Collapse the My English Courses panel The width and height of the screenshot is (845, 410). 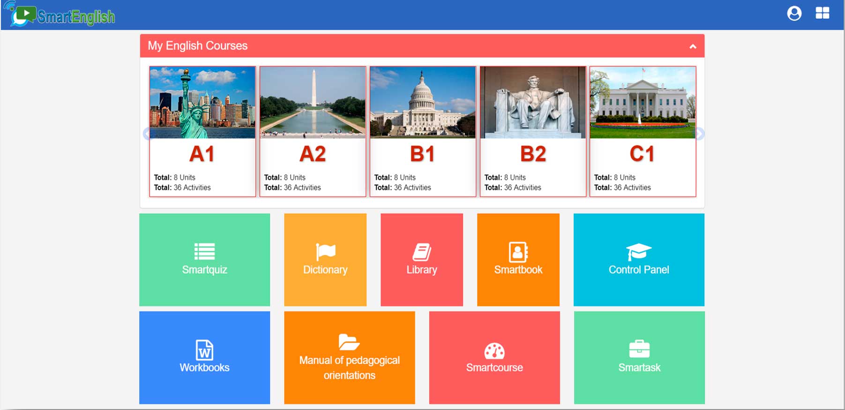(x=693, y=46)
